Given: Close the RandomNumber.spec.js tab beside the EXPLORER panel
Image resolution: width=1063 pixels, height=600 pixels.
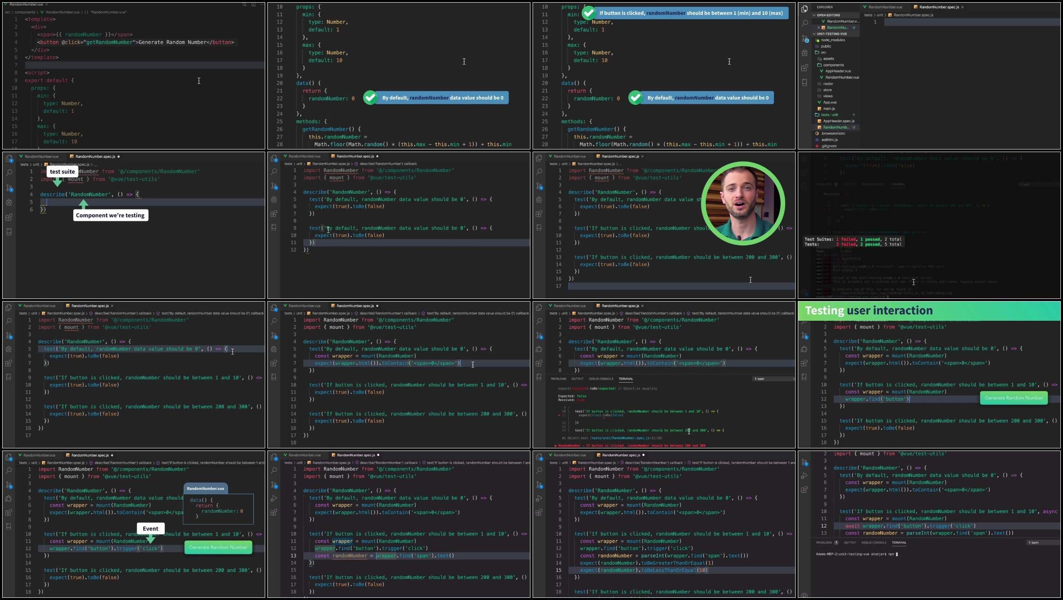Looking at the screenshot, I should [962, 7].
